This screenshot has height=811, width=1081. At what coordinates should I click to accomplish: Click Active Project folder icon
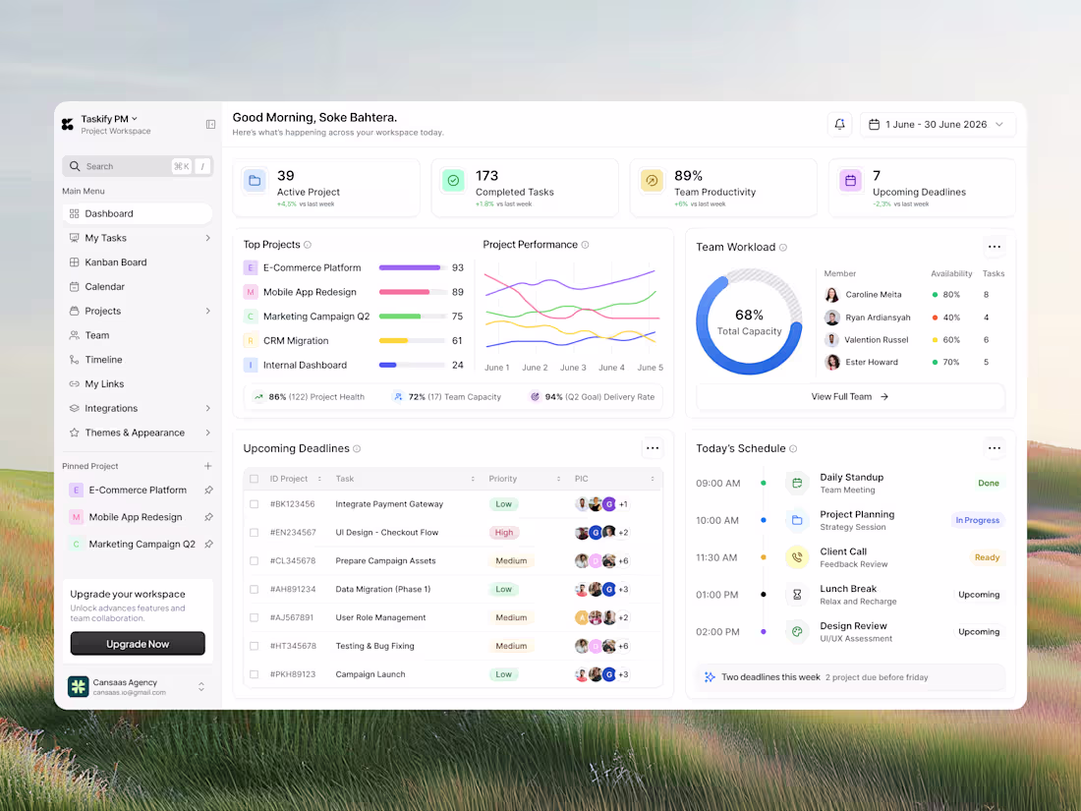point(255,181)
